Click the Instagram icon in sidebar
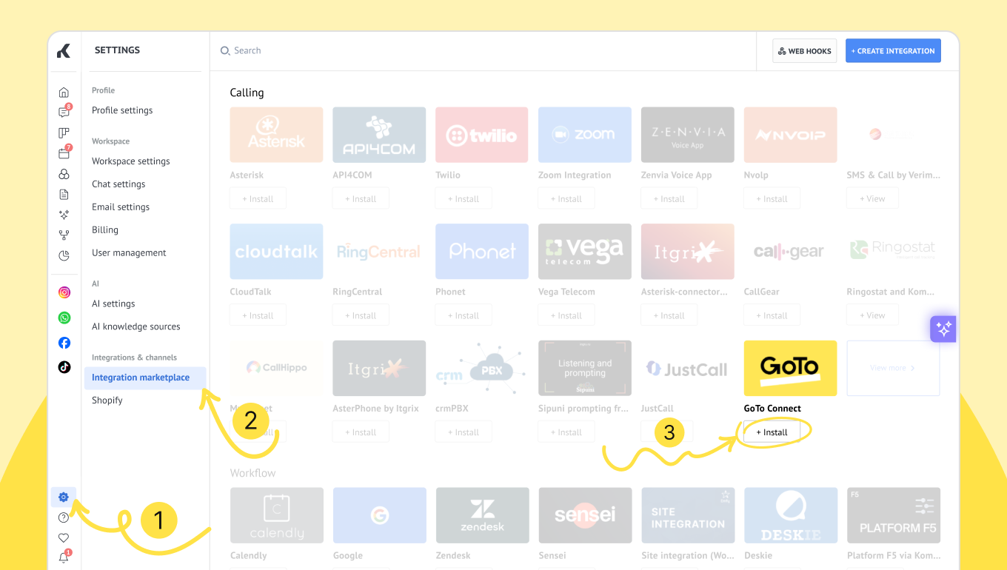Viewport: 1007px width, 570px height. coord(64,292)
